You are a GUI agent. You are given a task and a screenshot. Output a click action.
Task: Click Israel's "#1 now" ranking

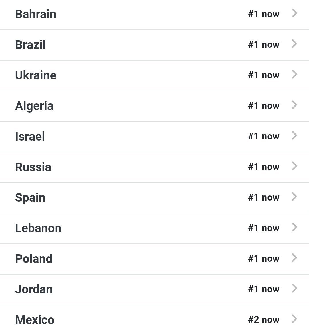(264, 136)
